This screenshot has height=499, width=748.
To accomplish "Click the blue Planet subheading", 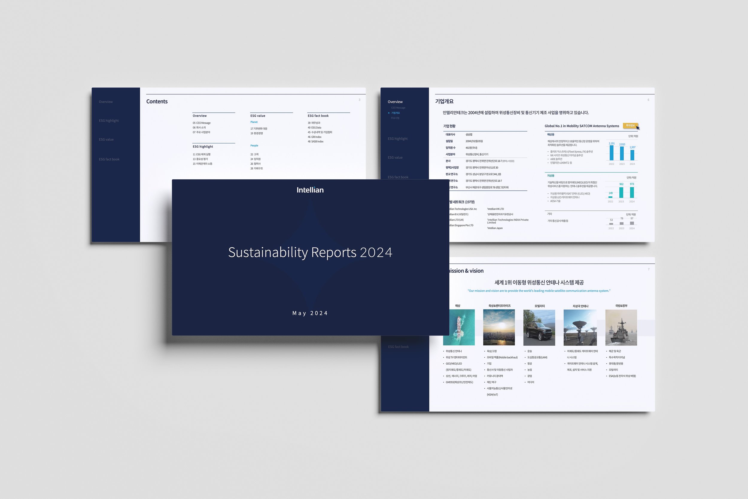I will click(254, 122).
